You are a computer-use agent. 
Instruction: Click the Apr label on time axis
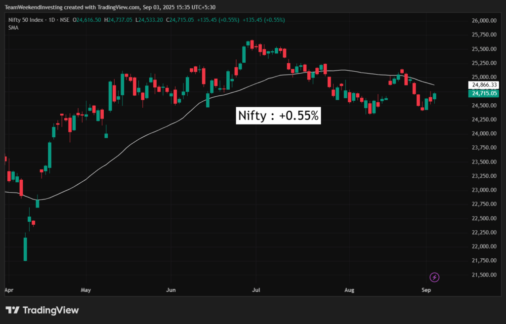9,290
